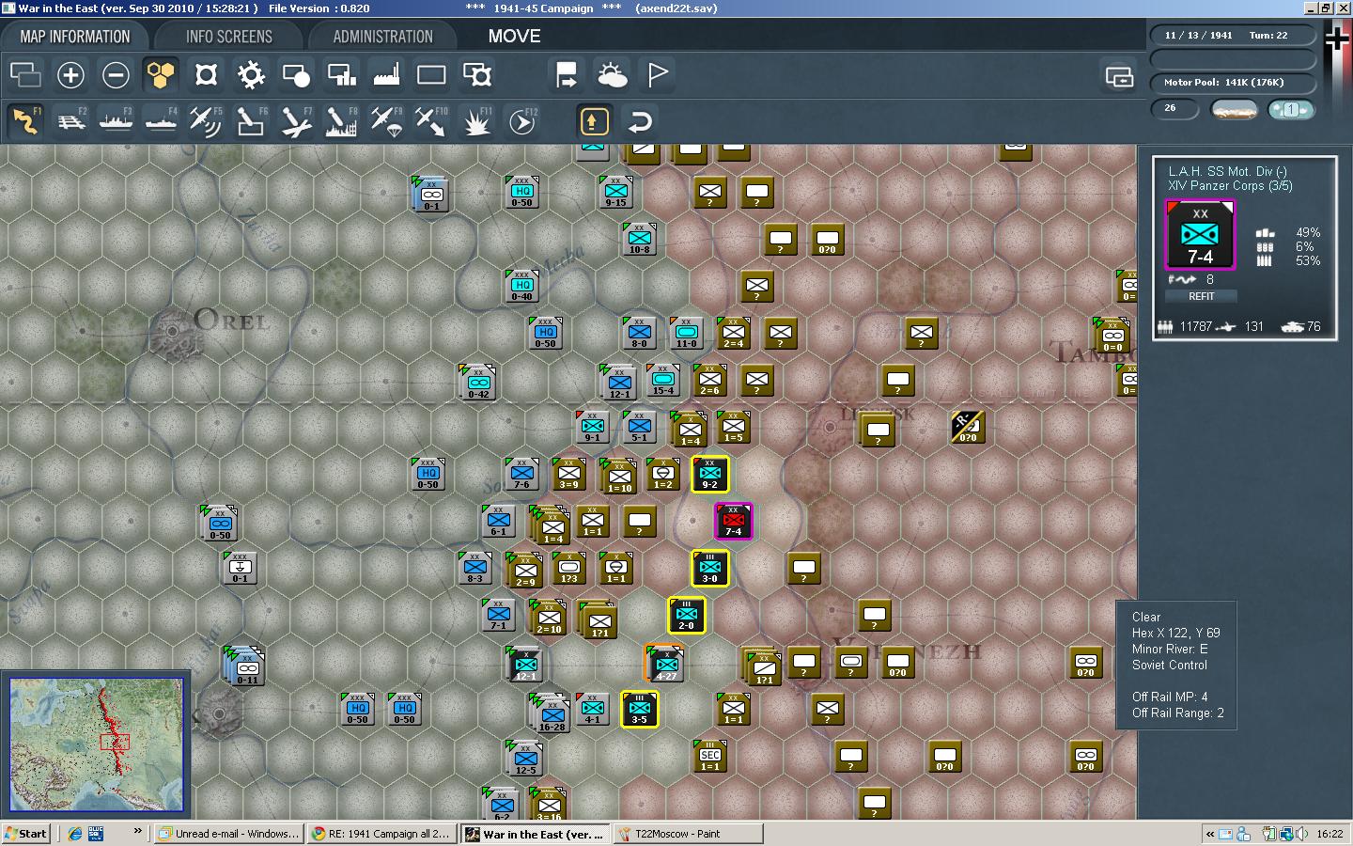Select the red 7-4 unit on map
Image resolution: width=1353 pixels, height=846 pixels.
[733, 521]
